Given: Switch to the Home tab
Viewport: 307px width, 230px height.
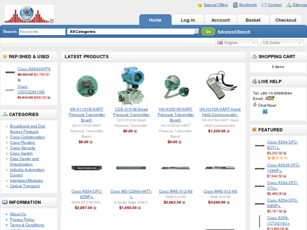Looking at the screenshot, I should [155, 20].
